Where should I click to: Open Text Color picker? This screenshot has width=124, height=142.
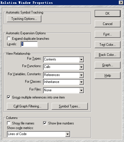[108, 45]
